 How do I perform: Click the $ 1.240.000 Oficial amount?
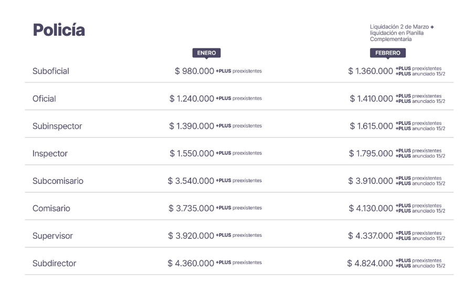[192, 99]
